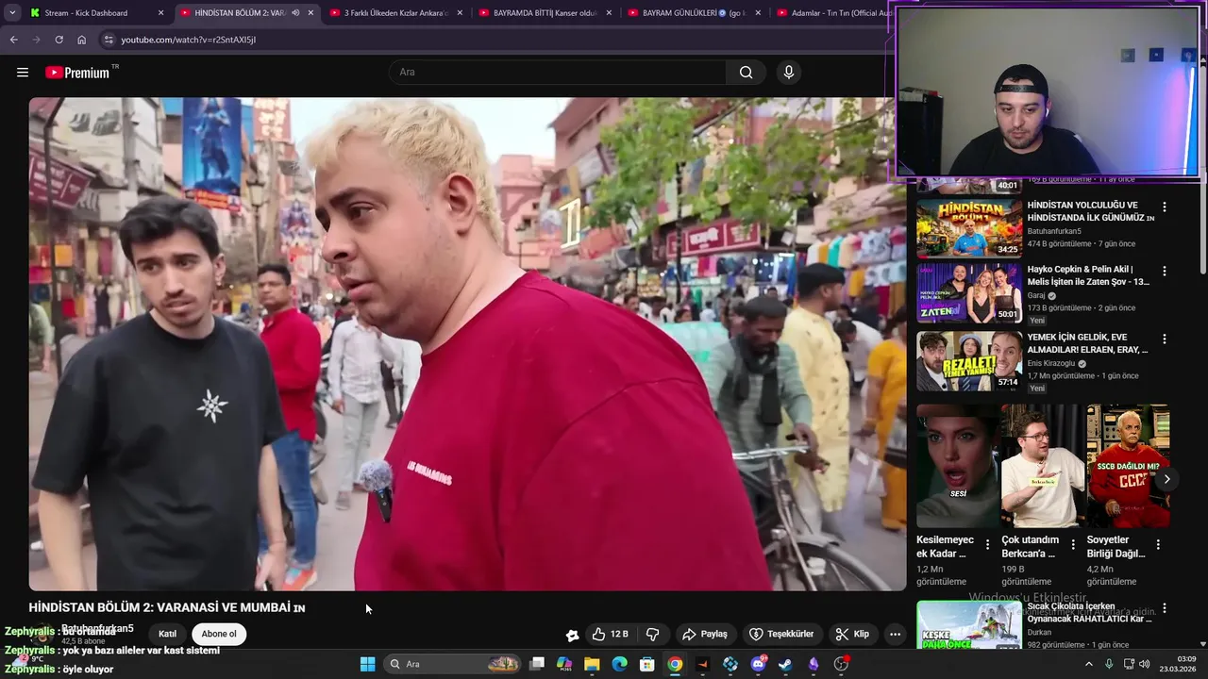
Task: Open options for Sovyetler Birliği short
Action: point(1158,544)
